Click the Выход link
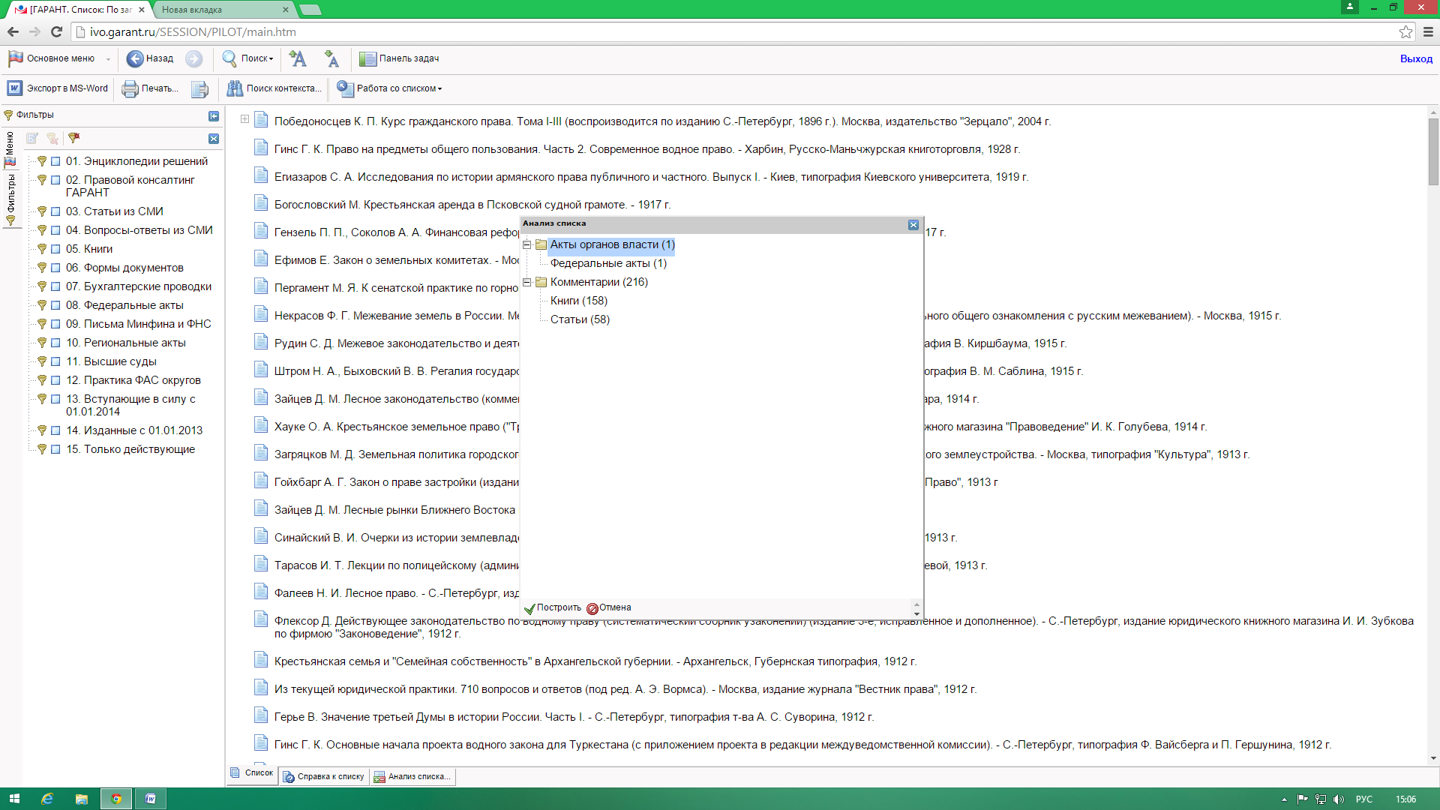Viewport: 1440px width, 810px height. [1416, 58]
